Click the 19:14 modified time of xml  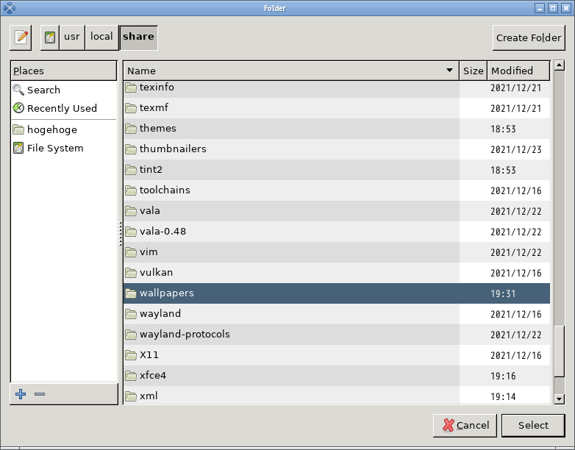tap(503, 396)
